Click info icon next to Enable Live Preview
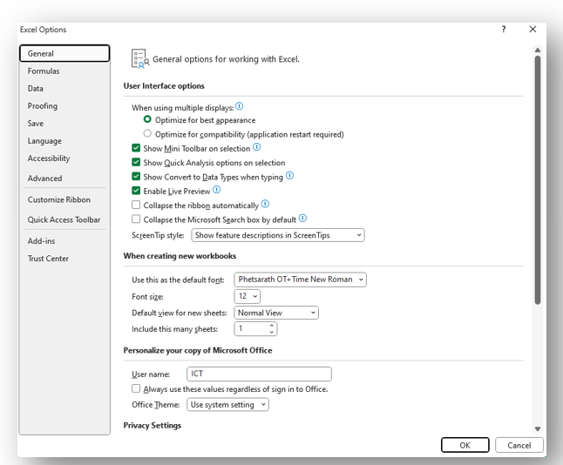Viewport: 563px width, 465px height. [x=217, y=190]
